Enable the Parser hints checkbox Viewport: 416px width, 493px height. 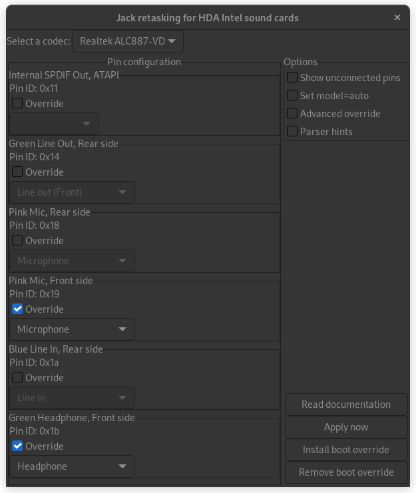tap(292, 132)
